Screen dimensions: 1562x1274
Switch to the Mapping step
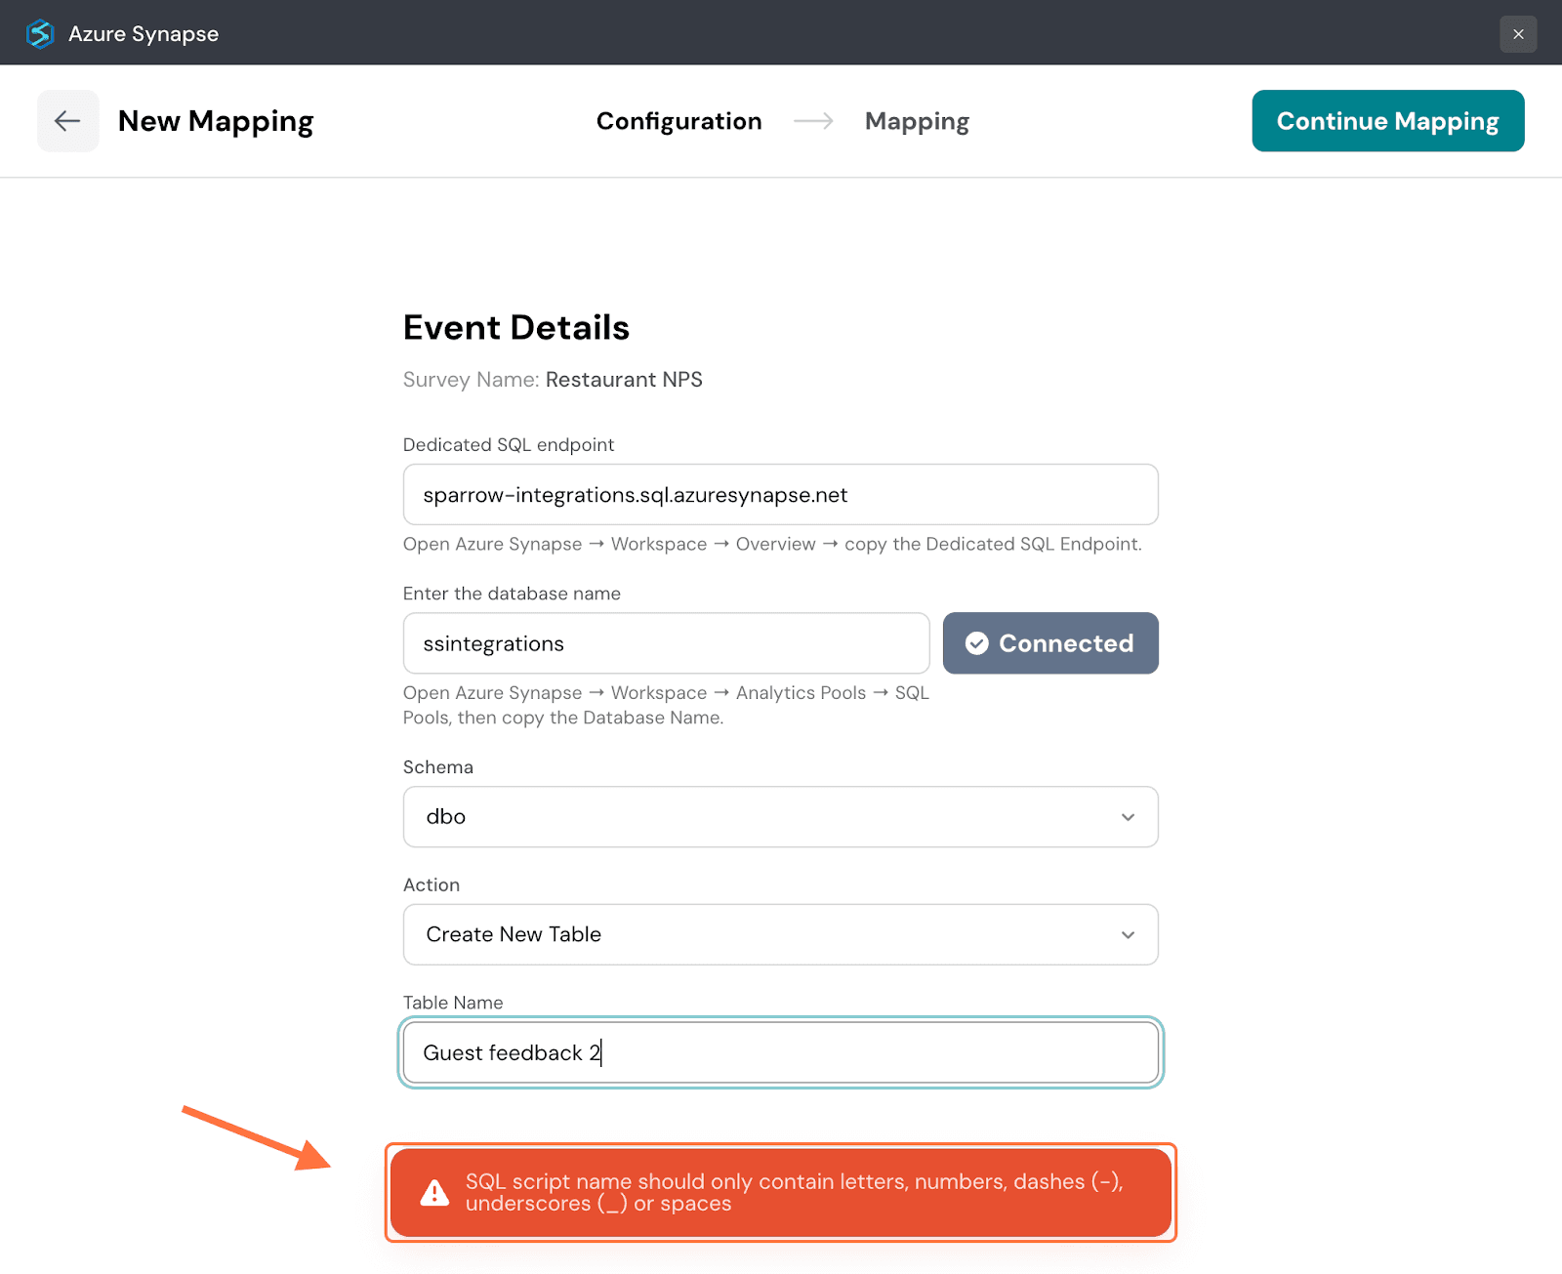coord(917,121)
